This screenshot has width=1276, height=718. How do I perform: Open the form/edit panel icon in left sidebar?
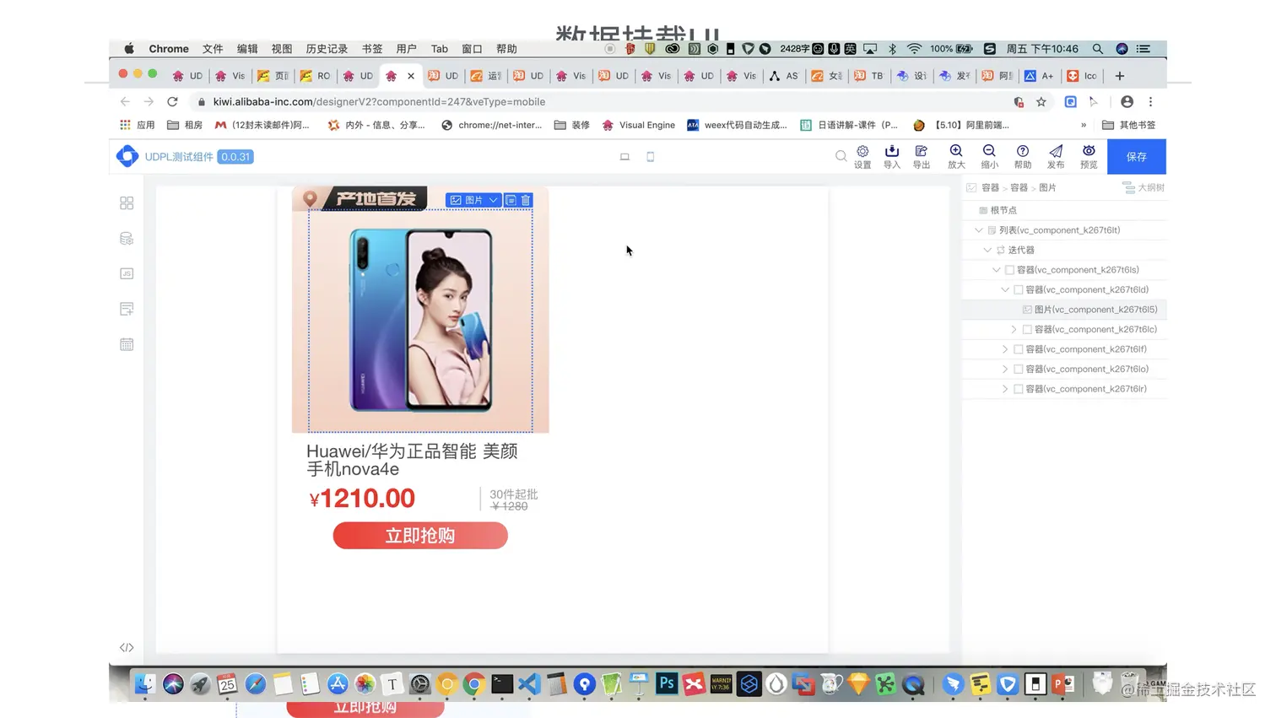127,309
